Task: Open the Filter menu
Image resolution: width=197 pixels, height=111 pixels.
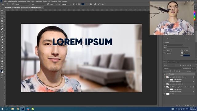Action: point(45,1)
